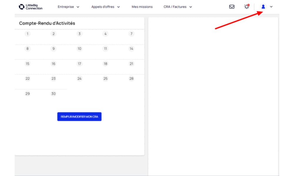The width and height of the screenshot is (294, 176).
Task: Open the messages envelope icon
Action: (232, 7)
